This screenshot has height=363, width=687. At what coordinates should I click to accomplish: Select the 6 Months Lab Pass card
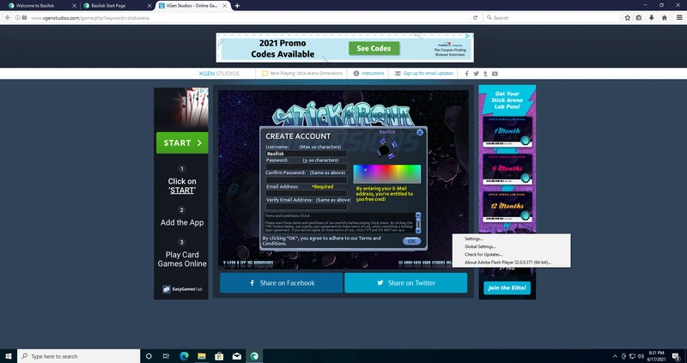(508, 169)
